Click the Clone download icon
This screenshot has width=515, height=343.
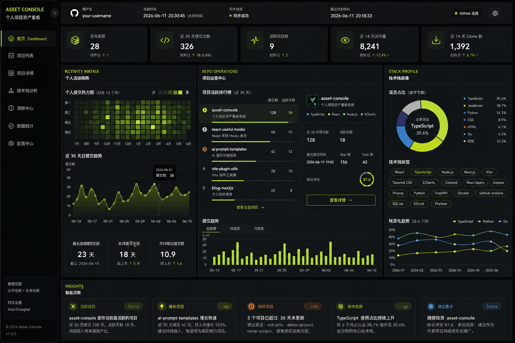click(x=436, y=40)
